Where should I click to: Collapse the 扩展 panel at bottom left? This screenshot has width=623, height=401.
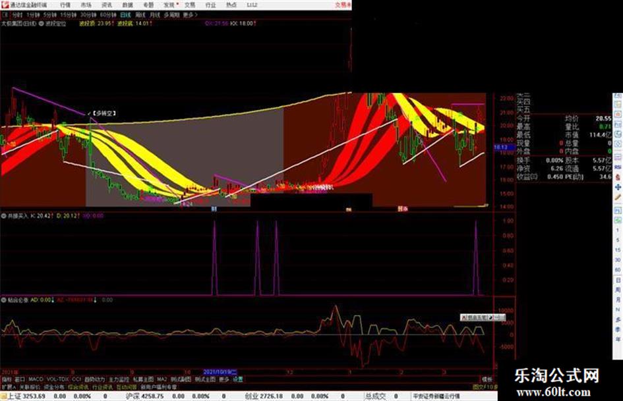pyautogui.click(x=9, y=387)
